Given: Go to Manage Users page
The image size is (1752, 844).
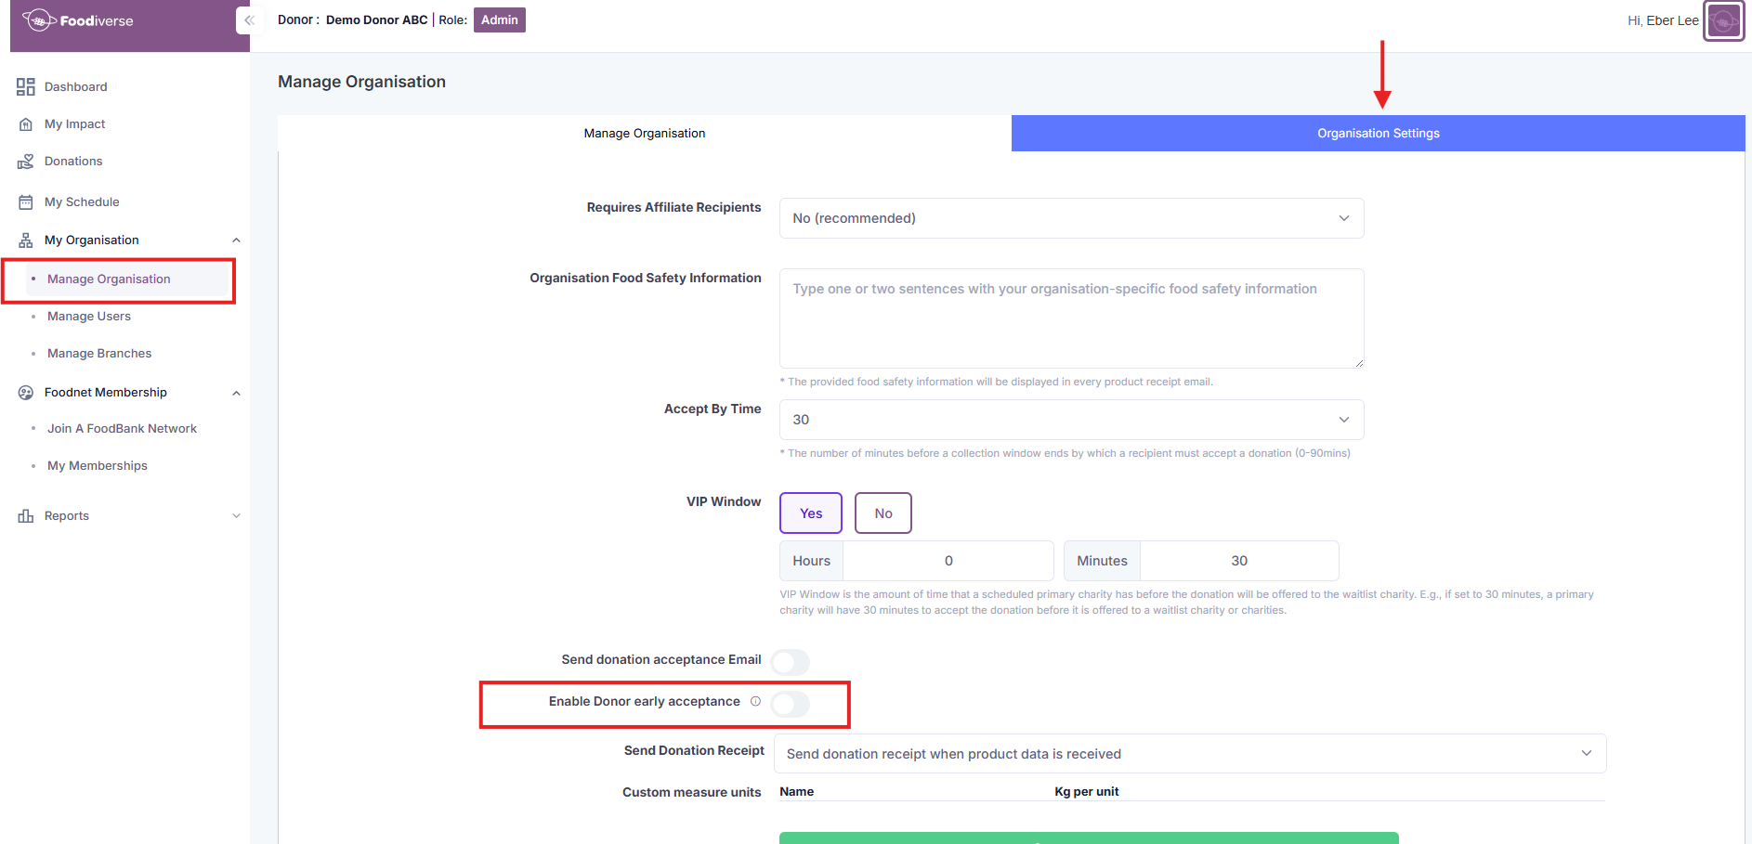Looking at the screenshot, I should coord(89,317).
